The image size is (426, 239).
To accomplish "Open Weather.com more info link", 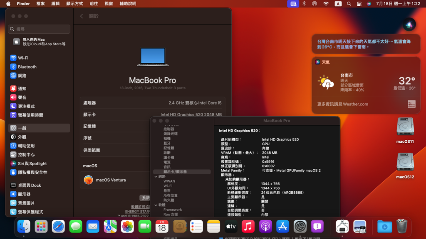I will 343,104.
